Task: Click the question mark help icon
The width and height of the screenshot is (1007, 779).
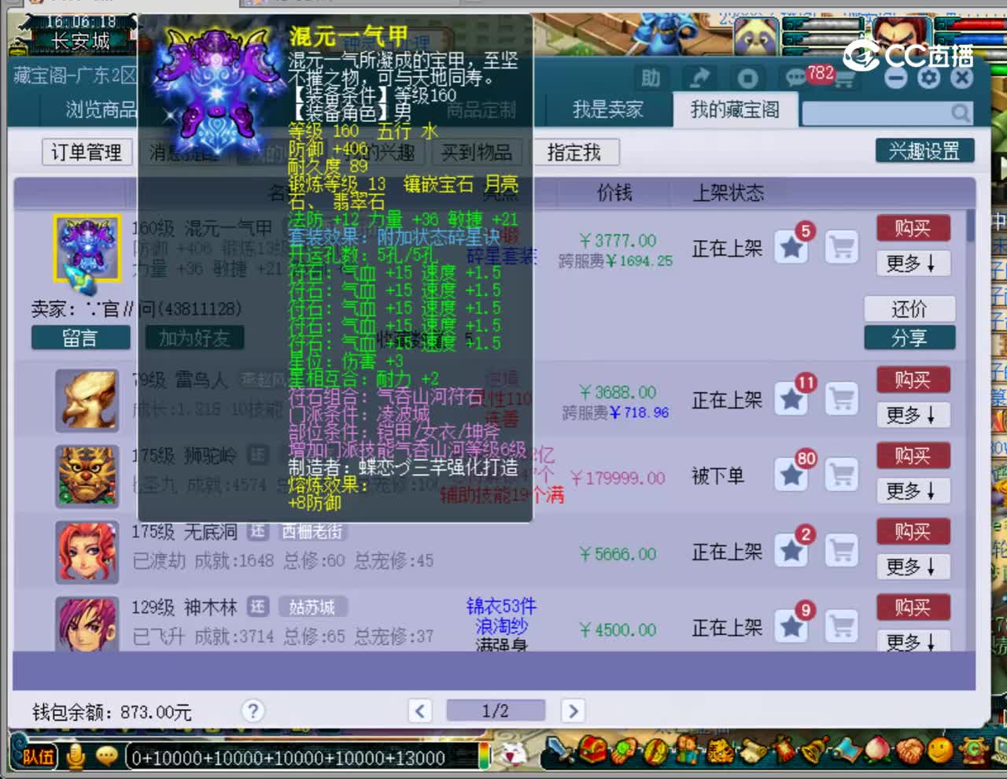Action: point(253,711)
